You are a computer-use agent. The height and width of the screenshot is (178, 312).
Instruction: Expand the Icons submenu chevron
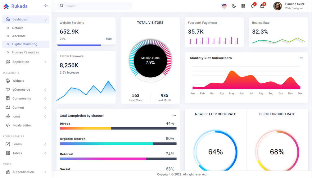pos(45,116)
